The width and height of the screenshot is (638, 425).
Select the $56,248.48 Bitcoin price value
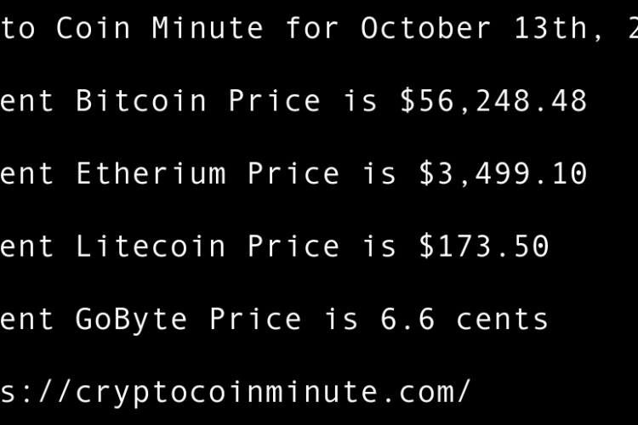(x=493, y=101)
